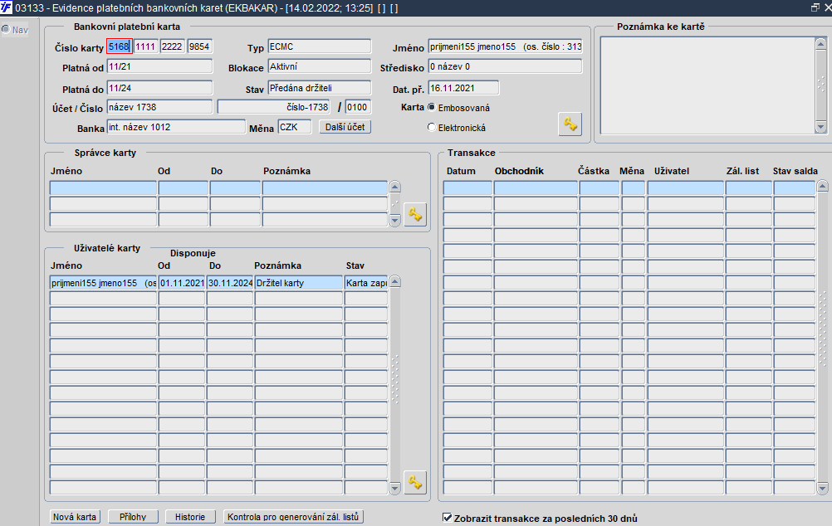
Task: Click card number field containing 2222
Action: (x=173, y=46)
